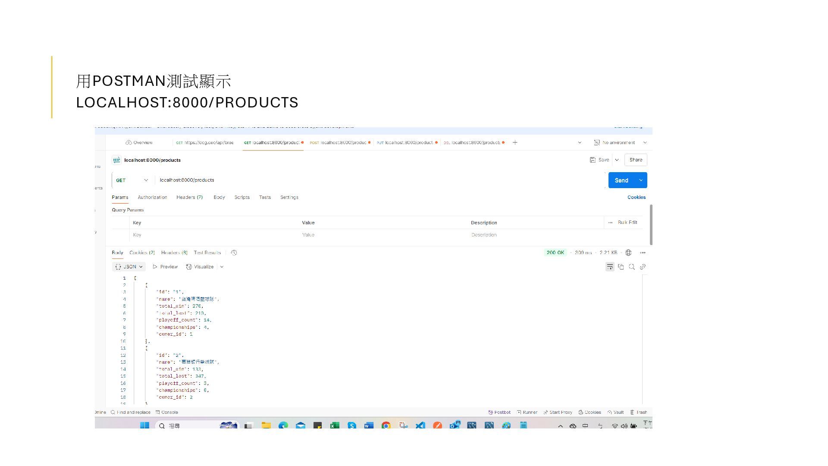Click the Description placeholder input cell
Image resolution: width=828 pixels, height=466 pixels.
point(555,235)
